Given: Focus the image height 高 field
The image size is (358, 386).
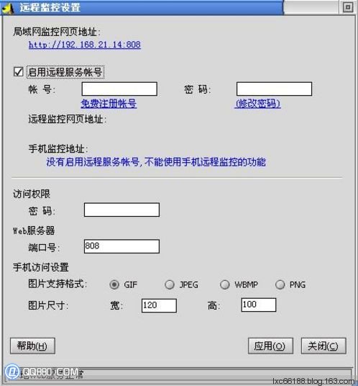Looking at the screenshot, I should point(259,305).
